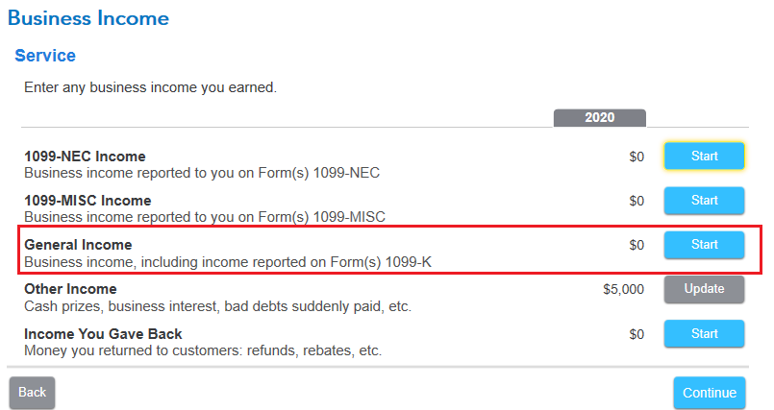774x410 pixels.
Task: Click the Income You Gave Back title
Action: click(103, 334)
